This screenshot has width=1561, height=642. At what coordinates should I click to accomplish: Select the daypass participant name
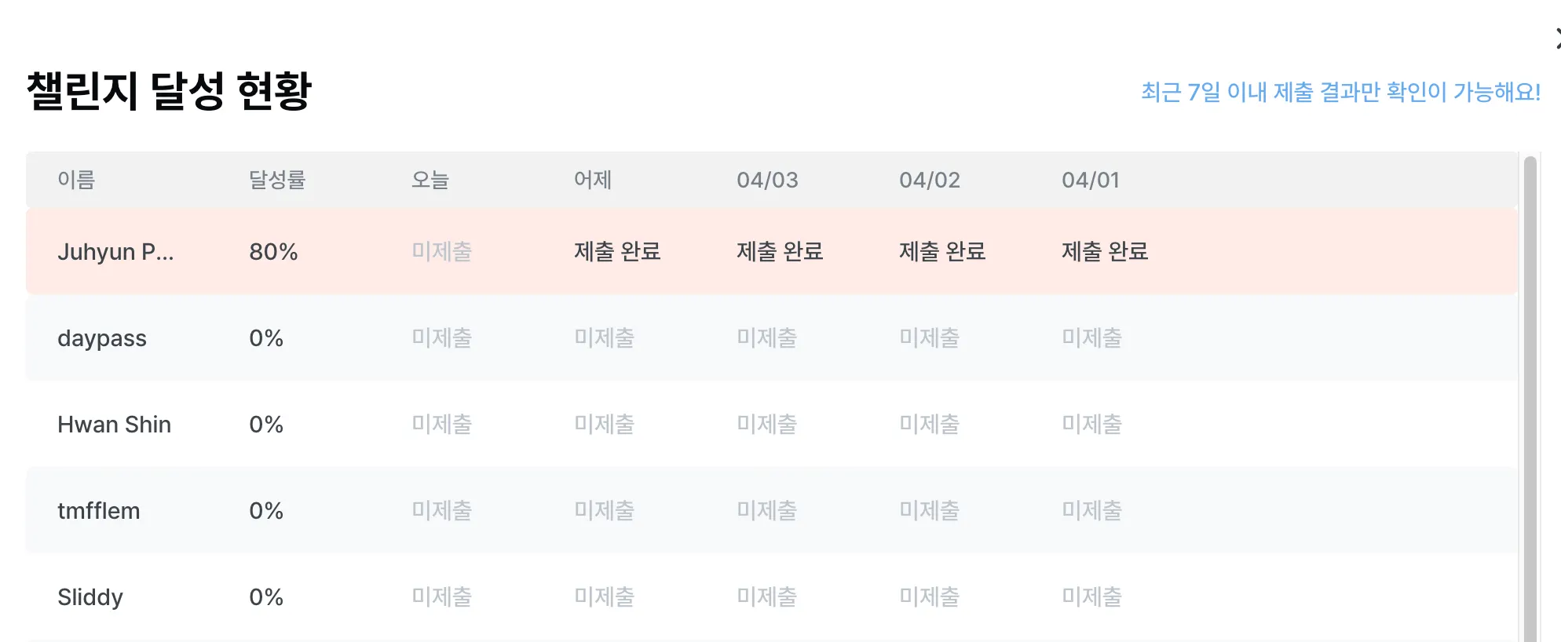pos(102,338)
